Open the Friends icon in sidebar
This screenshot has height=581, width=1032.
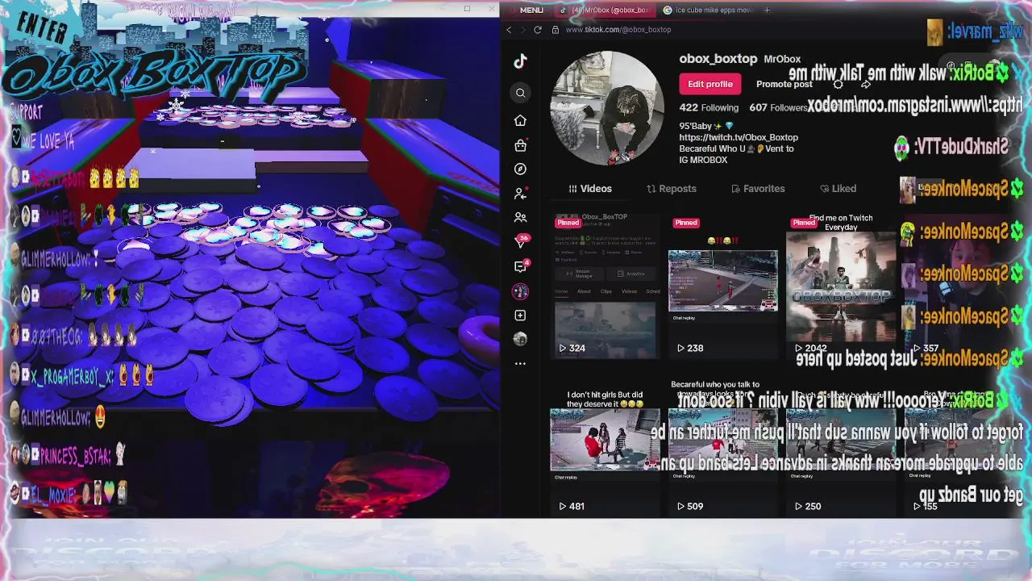pyautogui.click(x=520, y=217)
